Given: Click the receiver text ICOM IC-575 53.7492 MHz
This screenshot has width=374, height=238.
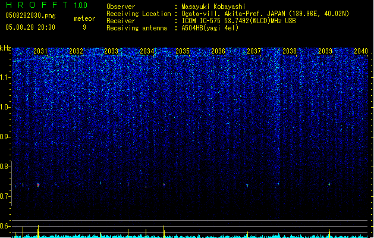Looking at the screenshot, I should [x=238, y=21].
